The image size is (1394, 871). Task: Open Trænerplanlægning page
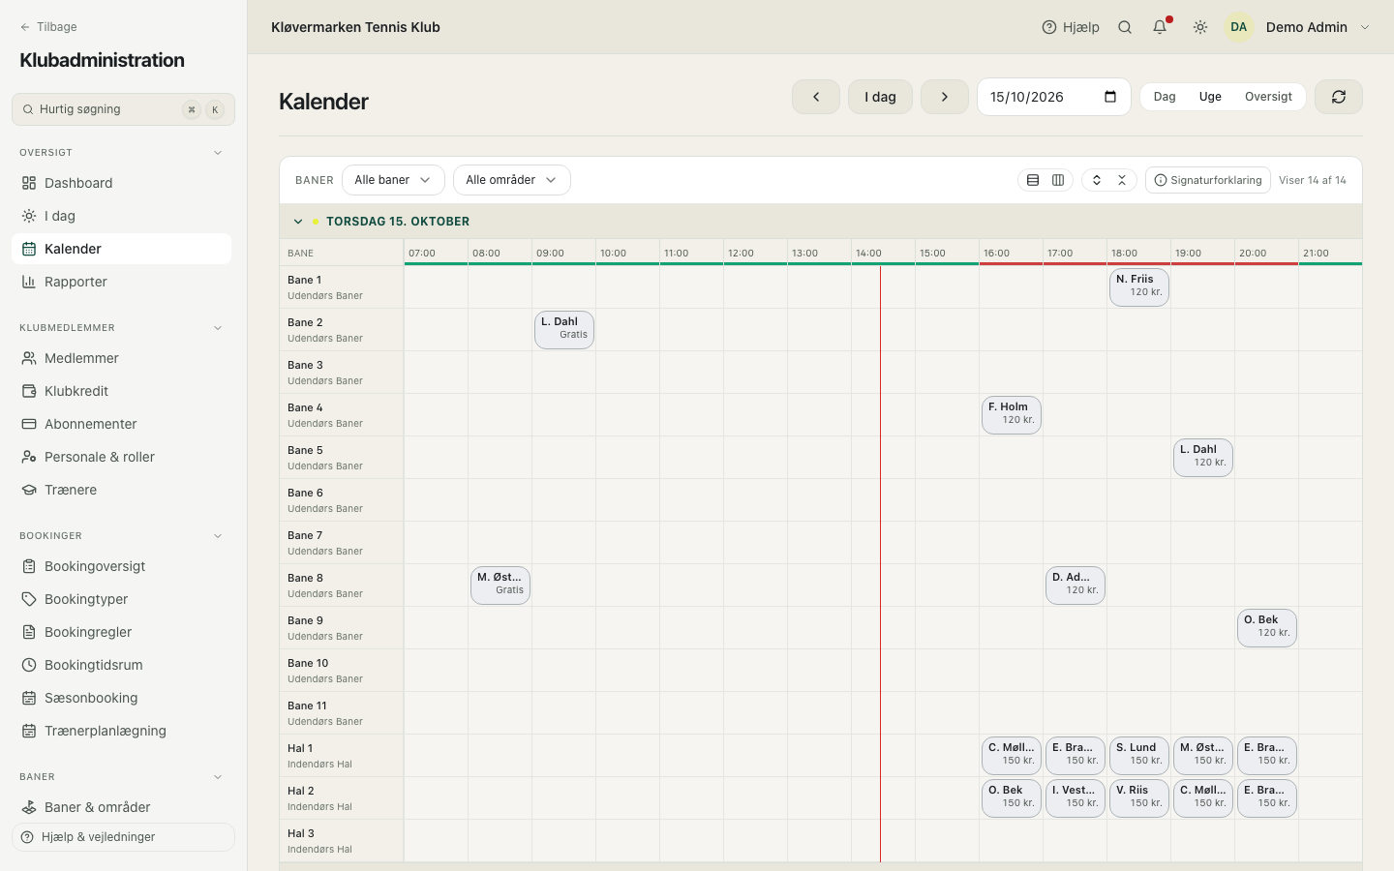tap(121, 731)
